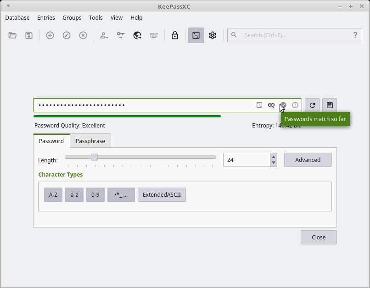Open the Tools menu
The height and width of the screenshot is (288, 370).
pyautogui.click(x=95, y=17)
